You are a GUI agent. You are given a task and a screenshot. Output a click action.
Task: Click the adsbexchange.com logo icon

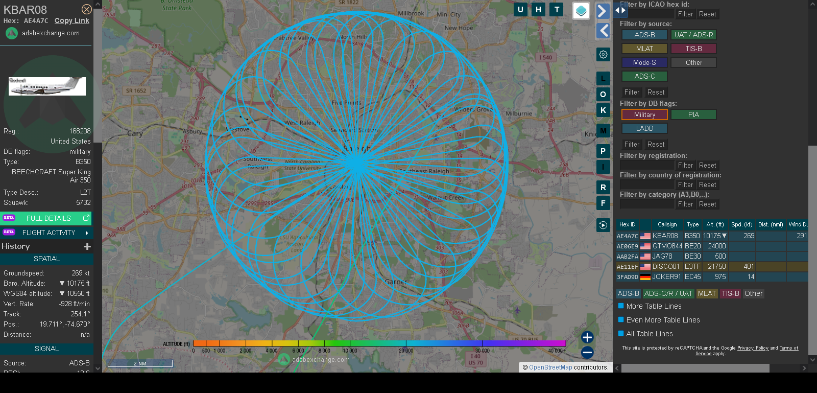[11, 33]
